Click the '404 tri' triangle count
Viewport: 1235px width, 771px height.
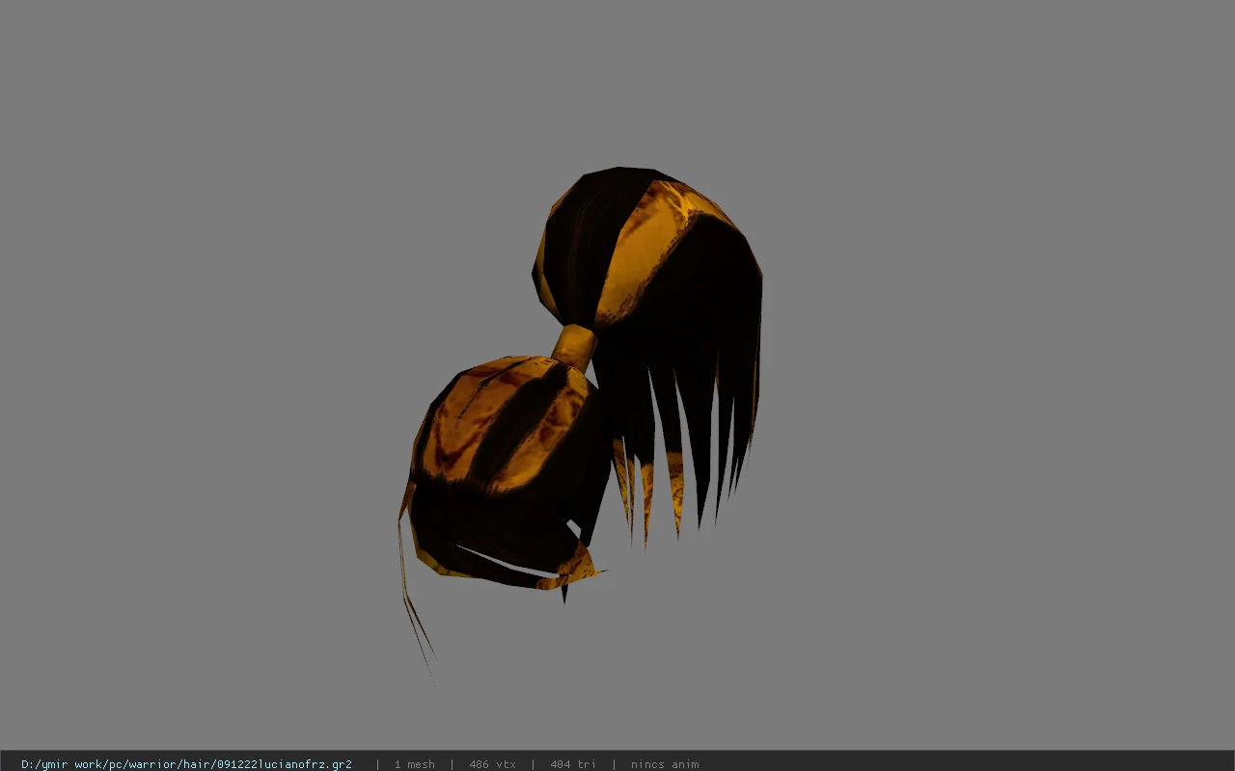coord(573,764)
